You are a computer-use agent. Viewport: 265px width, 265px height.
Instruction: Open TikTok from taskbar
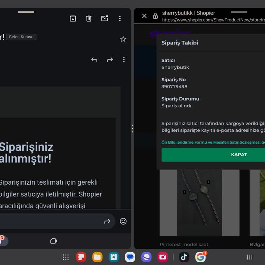click(x=184, y=257)
